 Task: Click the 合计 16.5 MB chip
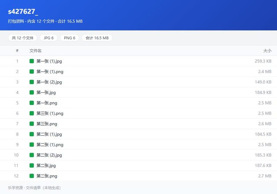(x=97, y=38)
